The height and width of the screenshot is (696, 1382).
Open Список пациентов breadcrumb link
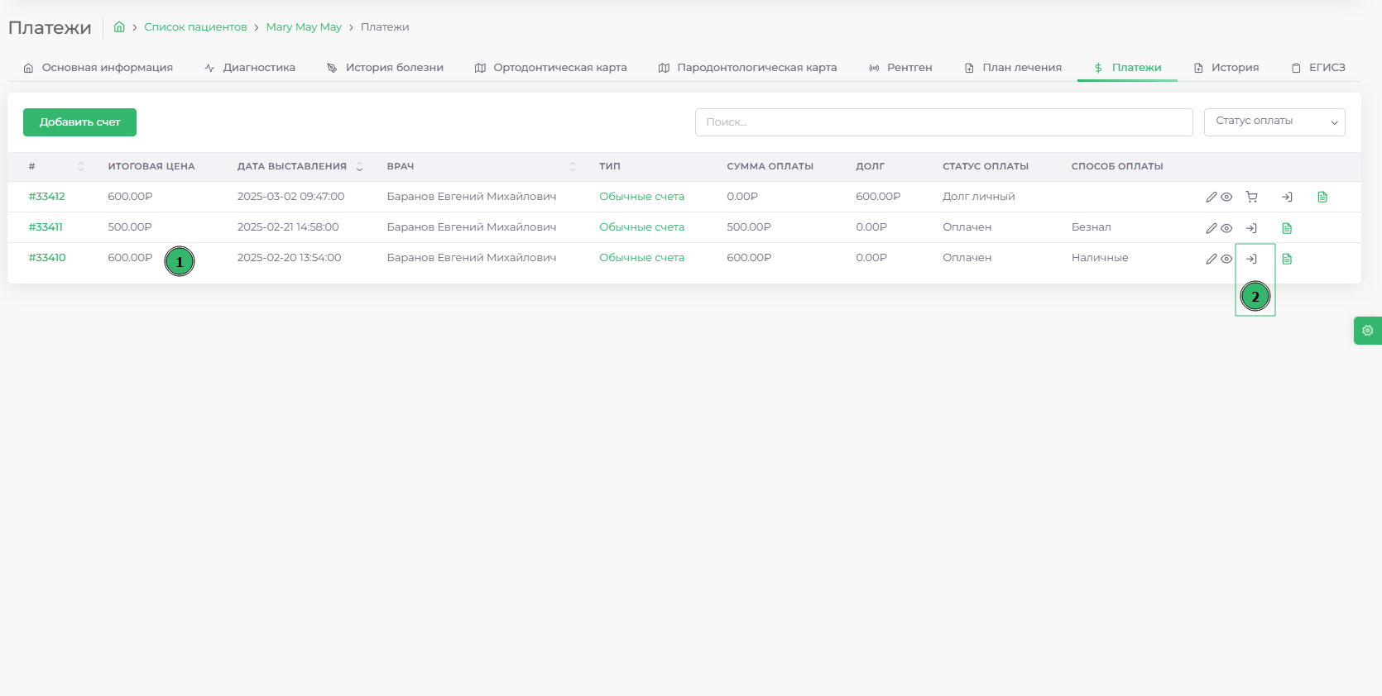(x=195, y=27)
